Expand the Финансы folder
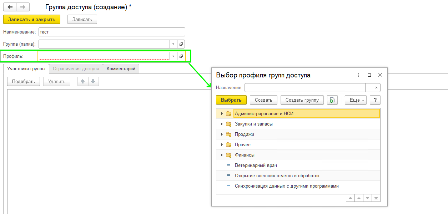 pyautogui.click(x=222, y=155)
